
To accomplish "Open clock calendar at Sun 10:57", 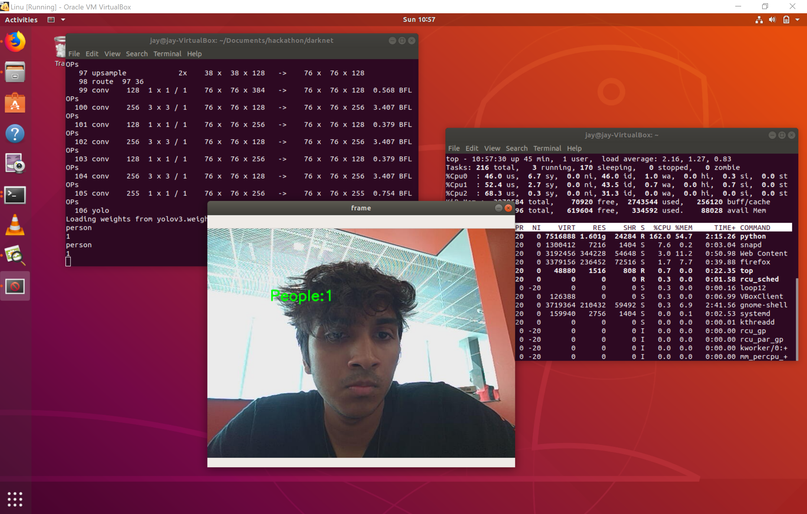I will click(x=419, y=20).
